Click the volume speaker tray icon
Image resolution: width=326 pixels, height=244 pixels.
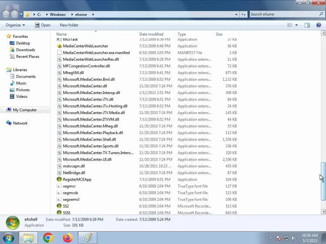pyautogui.click(x=294, y=238)
